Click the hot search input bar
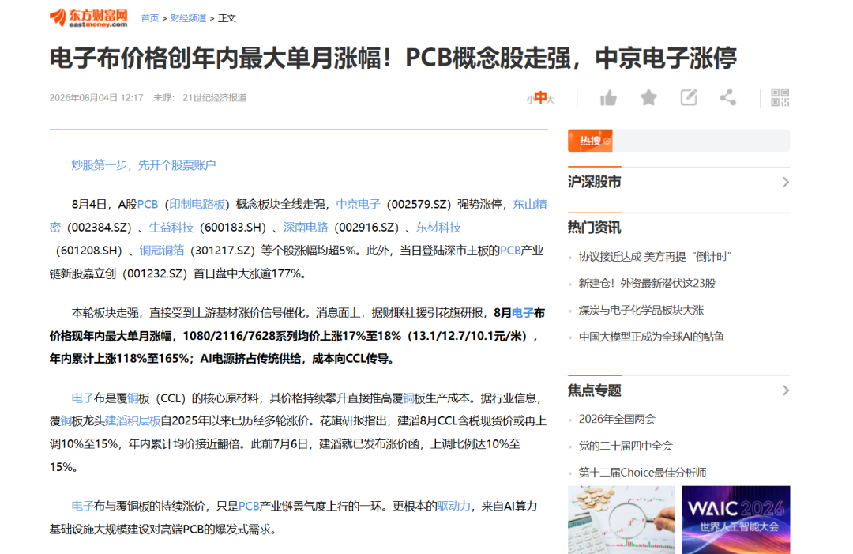Screen dimensions: 853x554 click(x=701, y=141)
